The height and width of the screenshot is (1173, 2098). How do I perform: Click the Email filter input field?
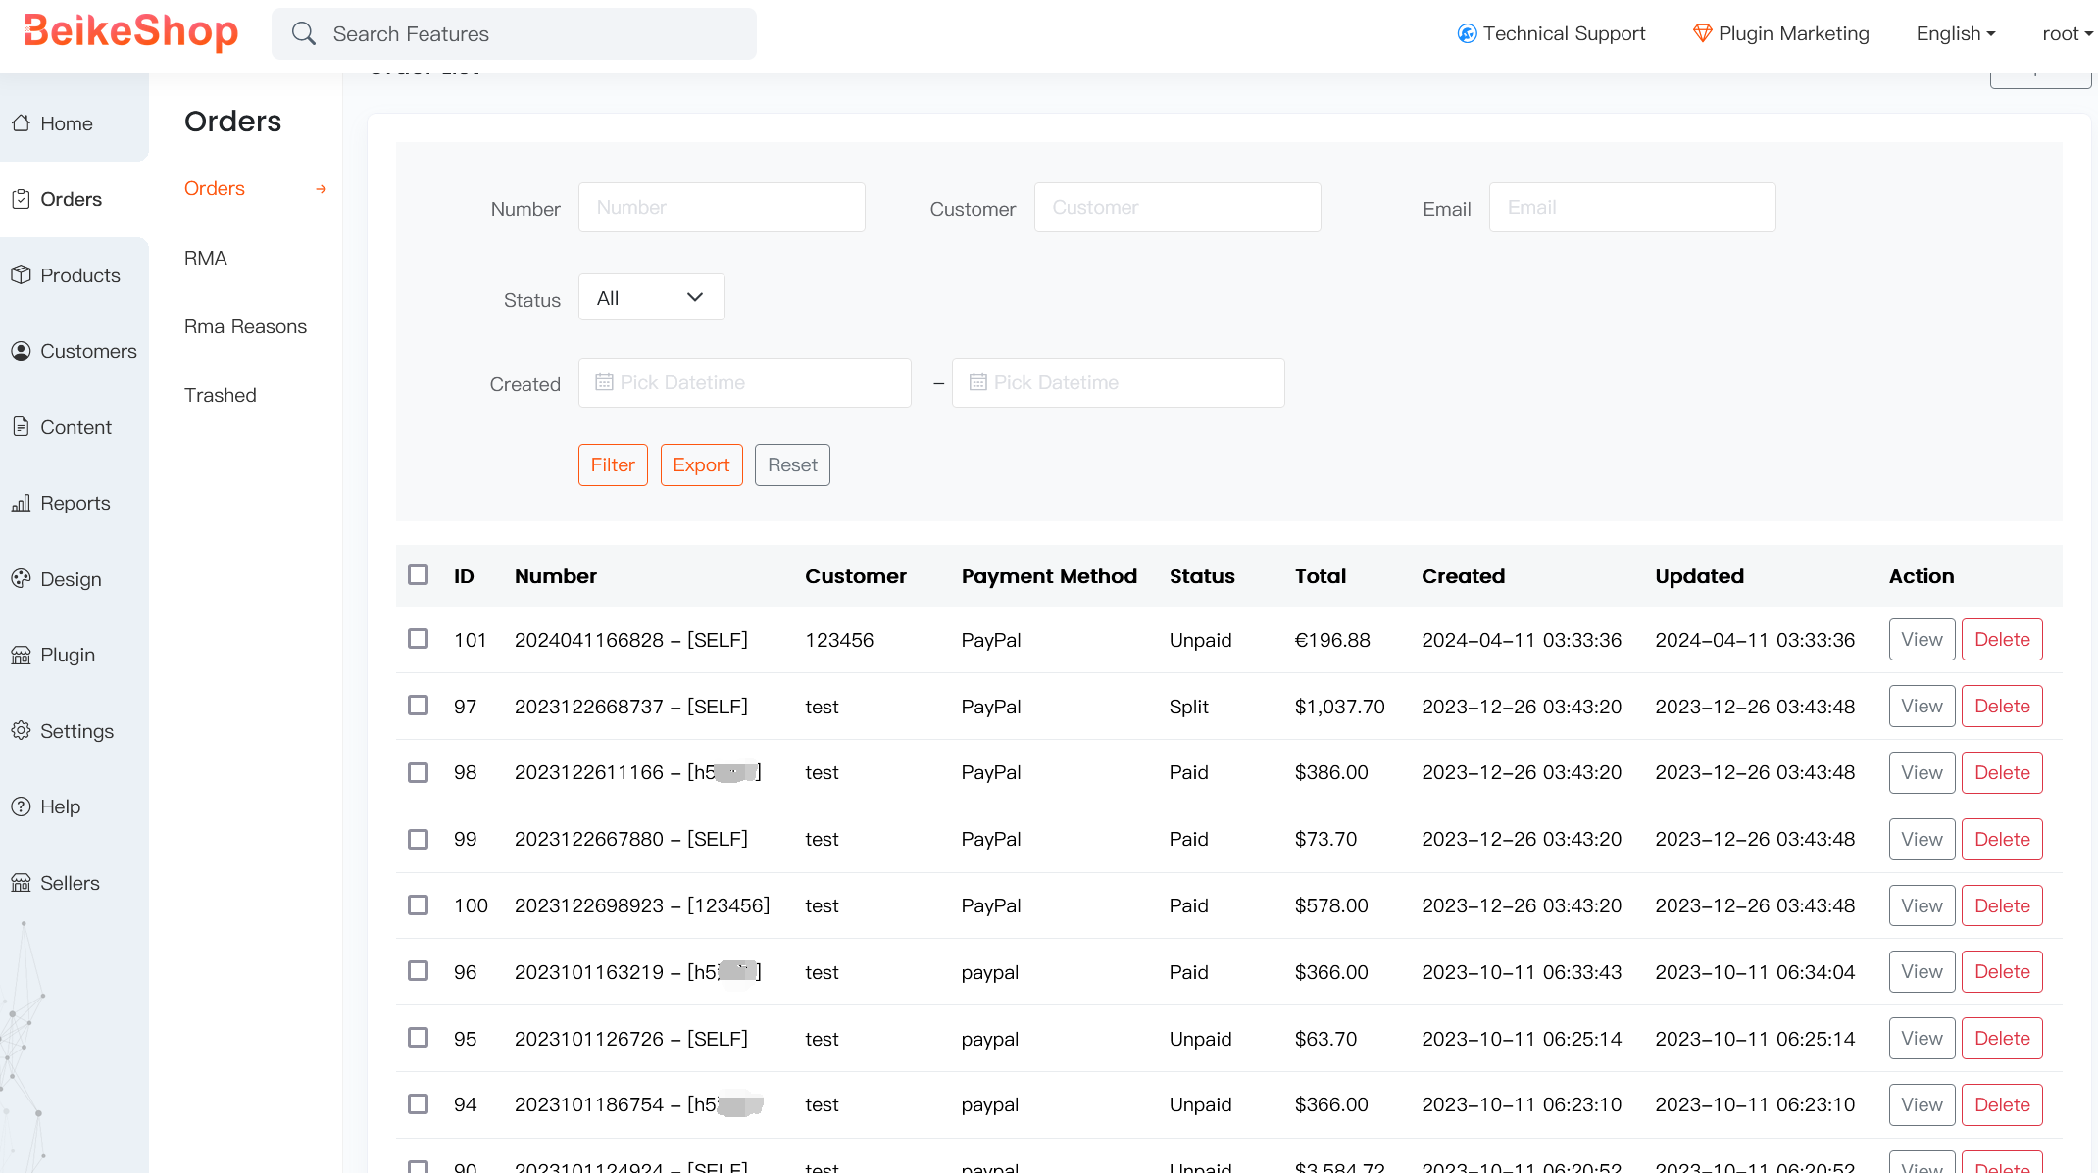pos(1632,208)
